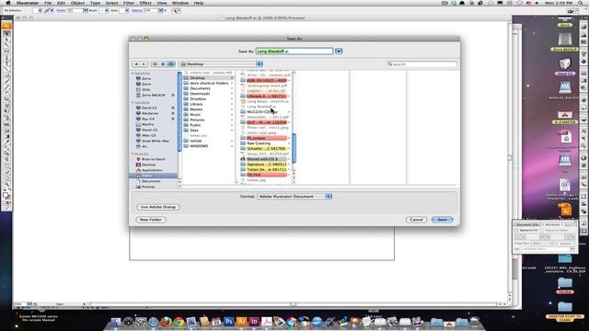Open the Object menu

click(x=77, y=3)
